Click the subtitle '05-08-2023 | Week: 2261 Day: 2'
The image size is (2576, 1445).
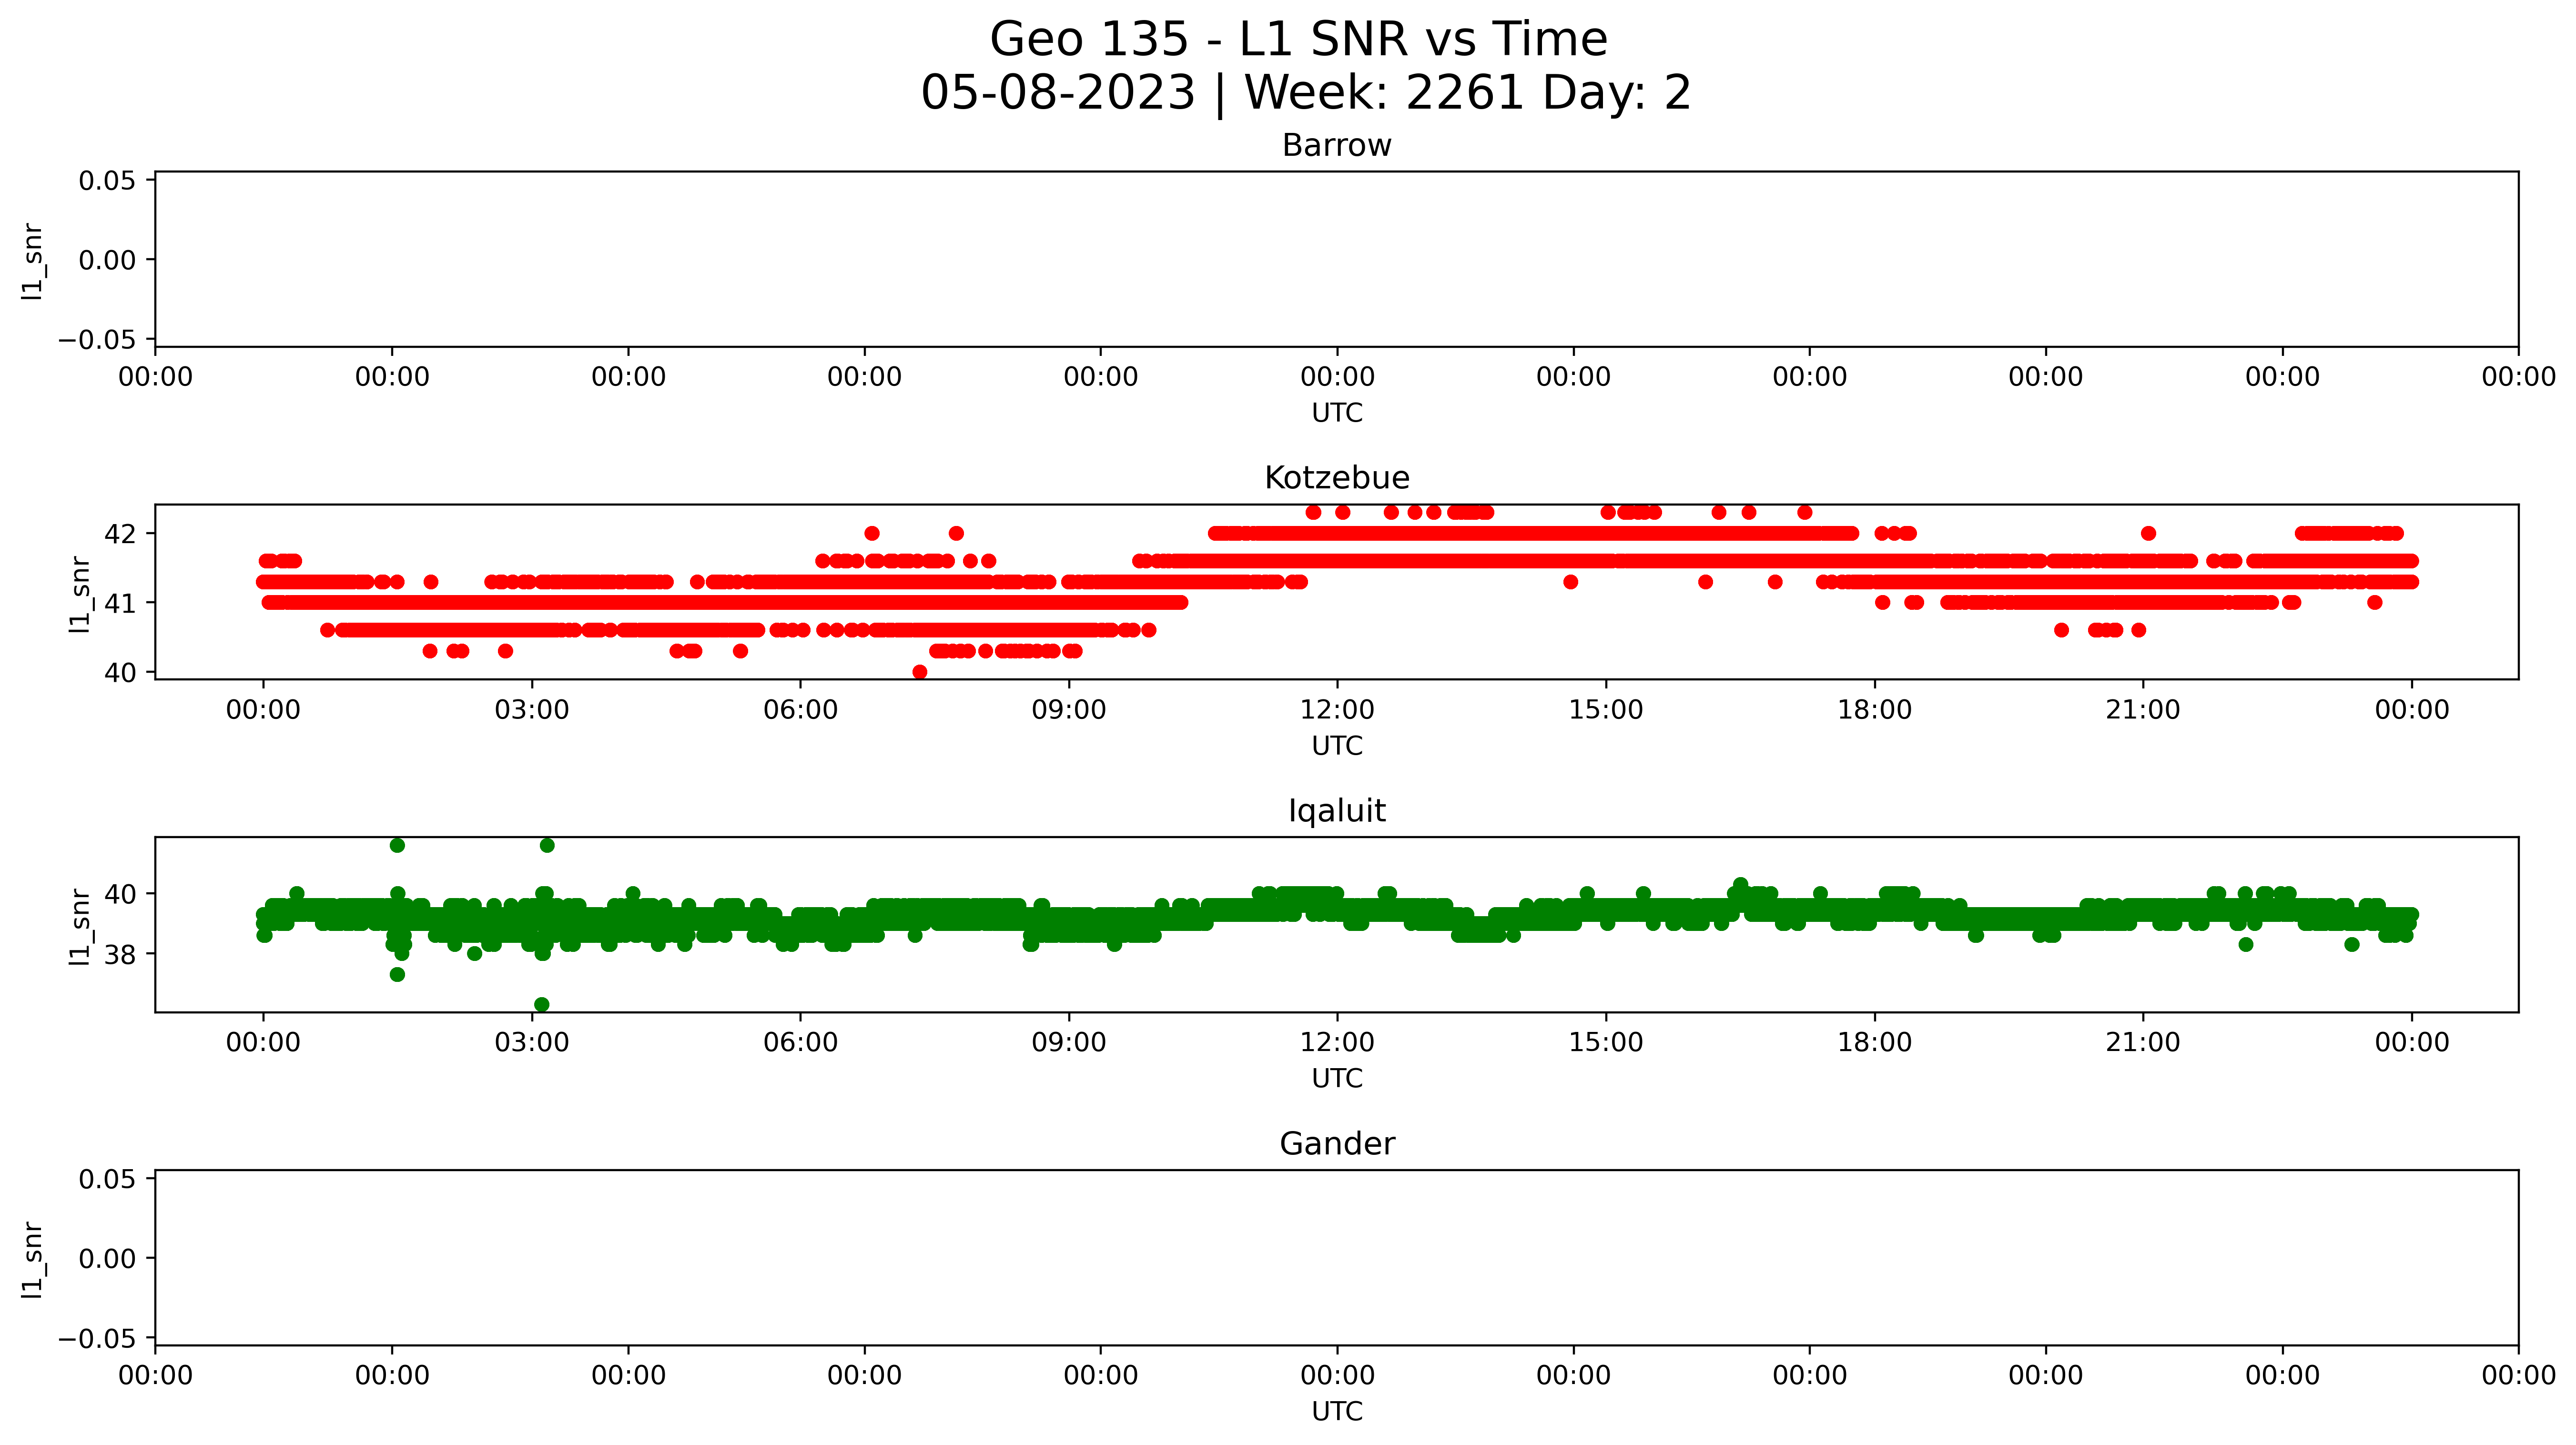click(x=1305, y=93)
